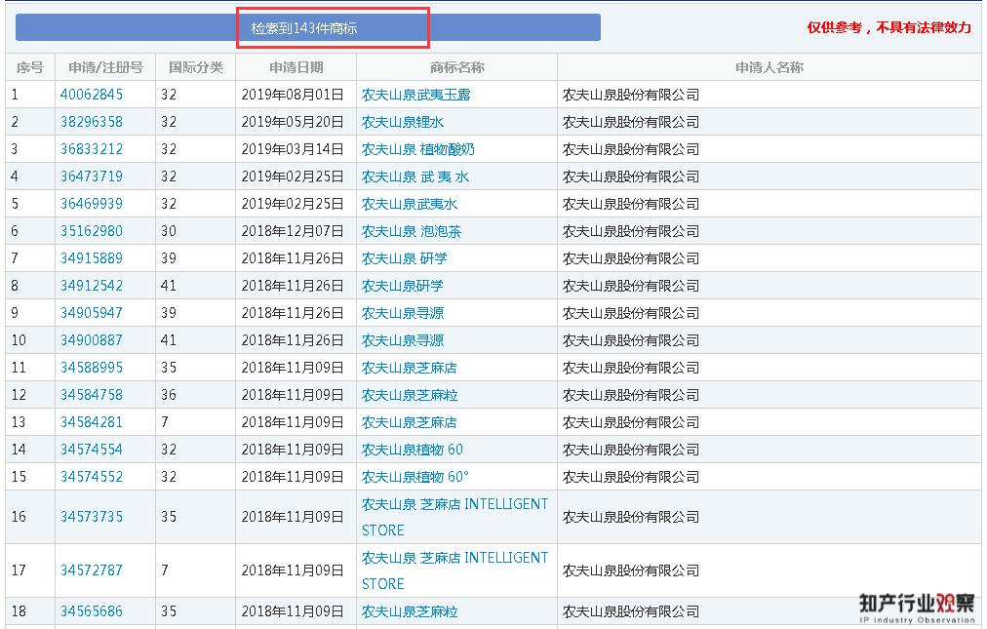Open trademark 农夫山泉 泡泡茶
Screen dimensions: 987x629
click(411, 231)
